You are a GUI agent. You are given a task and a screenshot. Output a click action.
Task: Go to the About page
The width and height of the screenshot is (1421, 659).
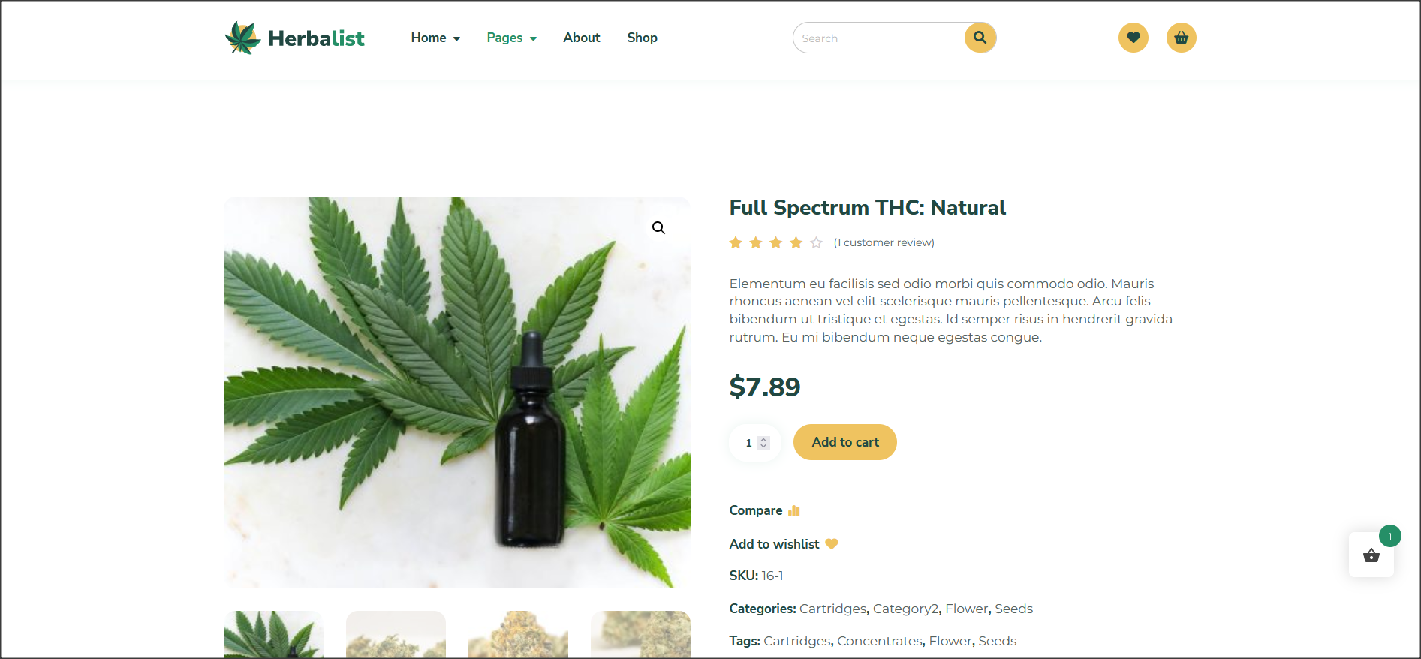coord(582,38)
